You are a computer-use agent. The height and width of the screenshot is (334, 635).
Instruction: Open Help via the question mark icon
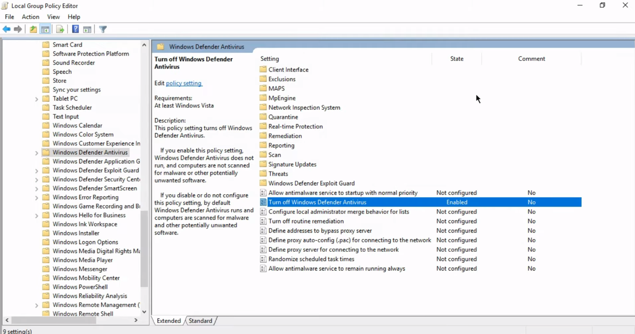click(75, 29)
